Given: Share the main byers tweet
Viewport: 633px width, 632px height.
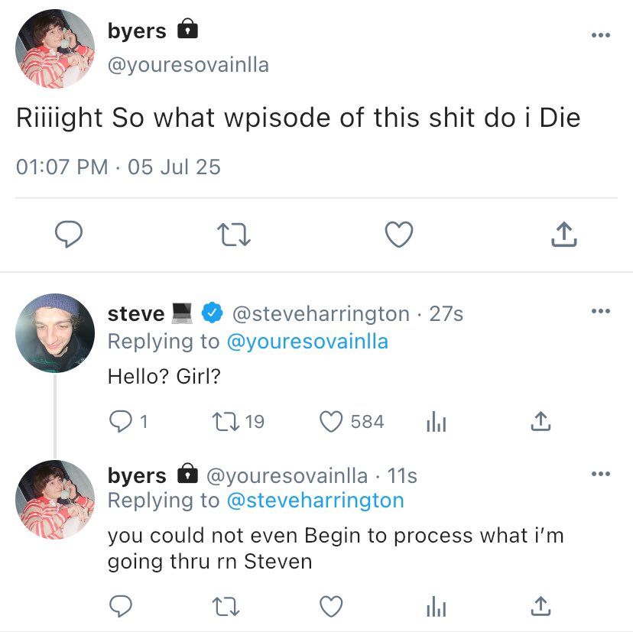Looking at the screenshot, I should click(563, 235).
